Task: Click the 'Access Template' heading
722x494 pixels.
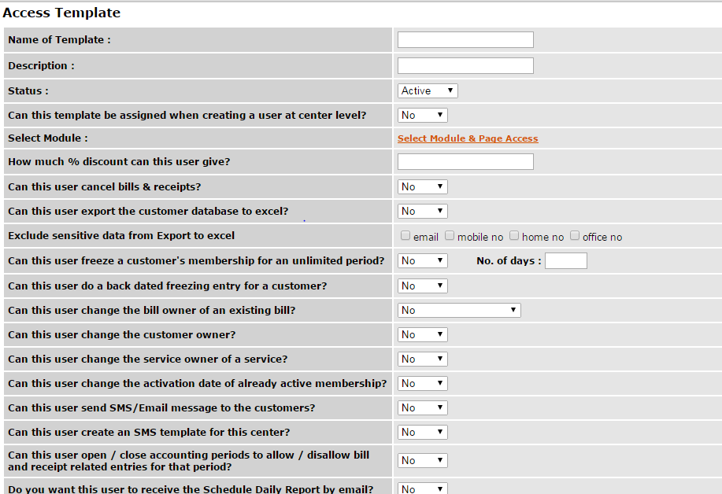Action: [x=61, y=13]
